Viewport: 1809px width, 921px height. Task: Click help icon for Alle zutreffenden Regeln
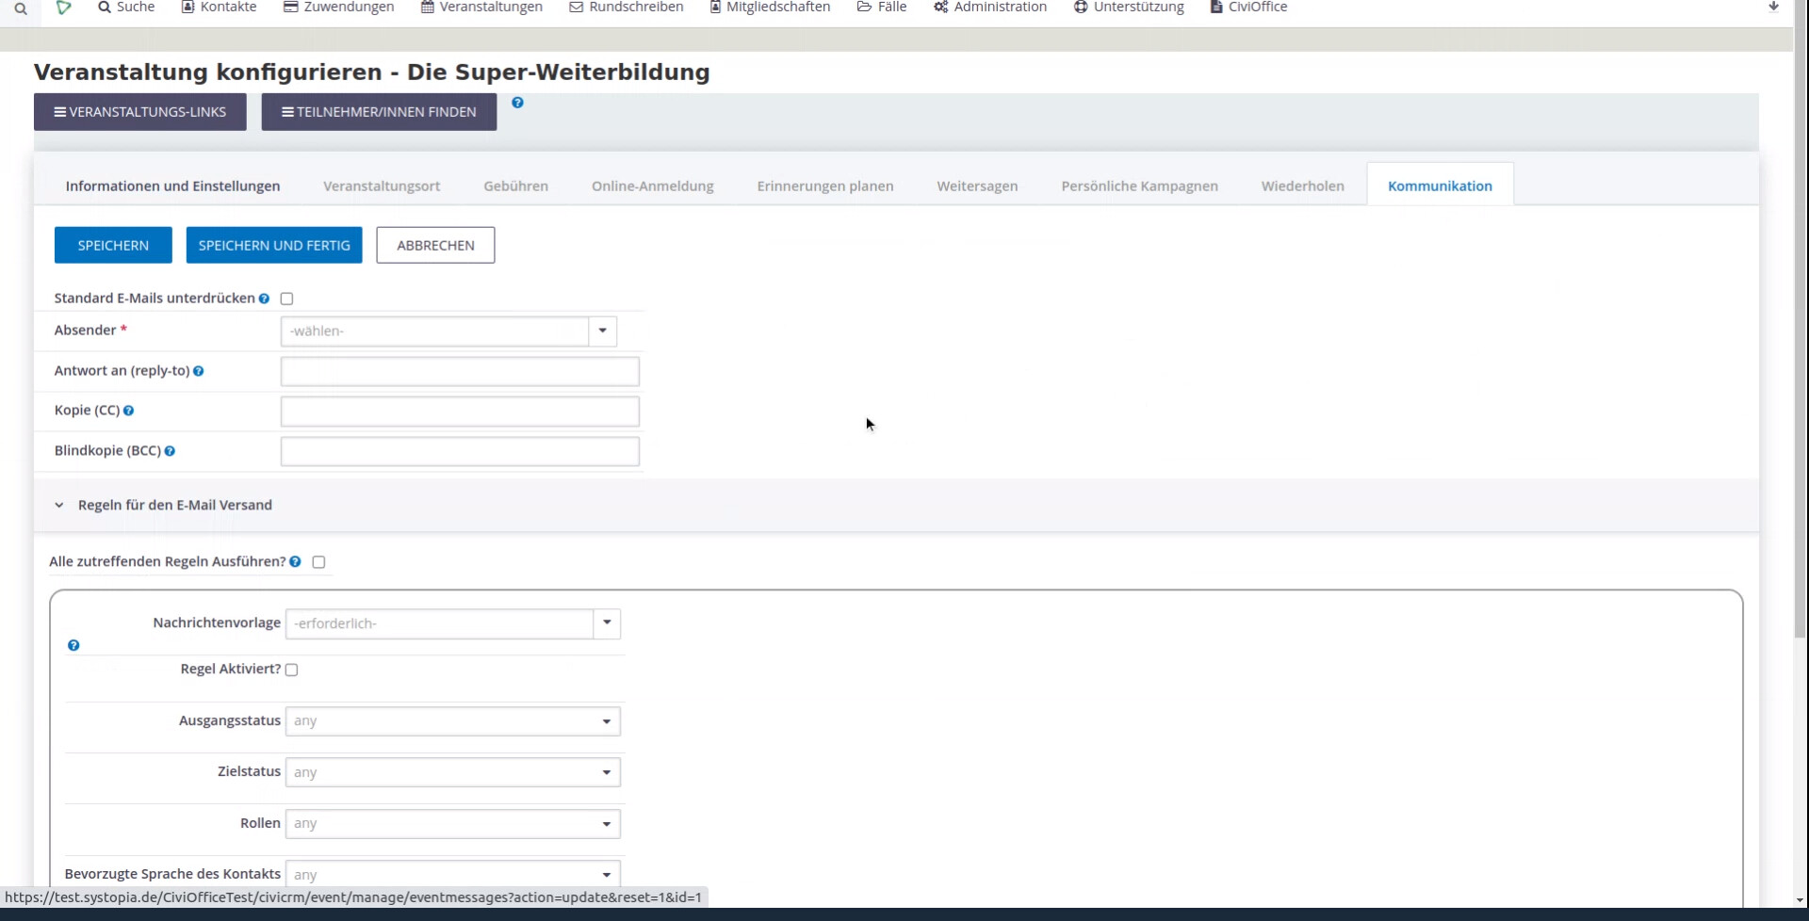[x=296, y=561]
